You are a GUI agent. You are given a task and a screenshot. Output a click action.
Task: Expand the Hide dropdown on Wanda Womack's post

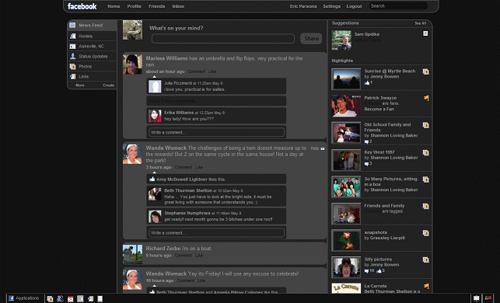[323, 148]
